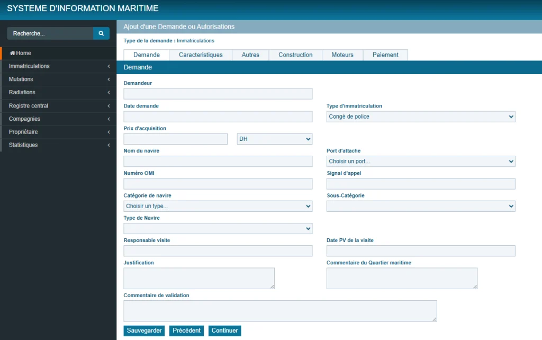The image size is (542, 340).
Task: Click the search magnifier icon button
Action: (x=101, y=33)
